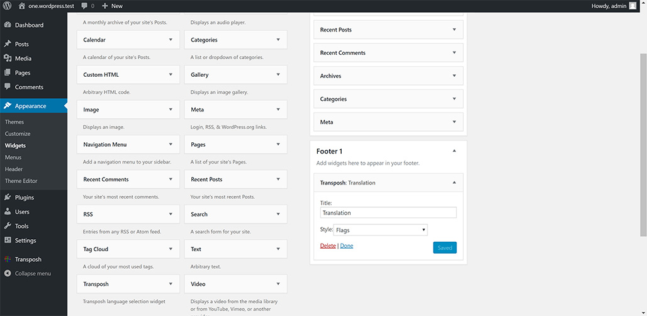Image resolution: width=647 pixels, height=316 pixels.
Task: Click the Pages icon in sidebar
Action: tap(8, 72)
